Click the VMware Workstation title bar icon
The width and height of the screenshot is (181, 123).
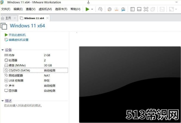coord(2,2)
